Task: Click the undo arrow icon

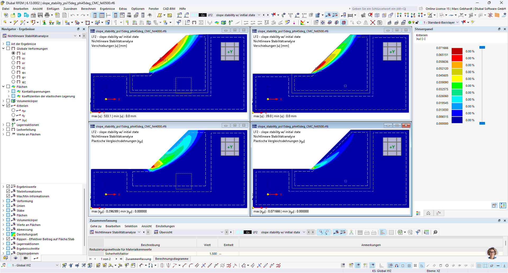Action: pyautogui.click(x=72, y=15)
